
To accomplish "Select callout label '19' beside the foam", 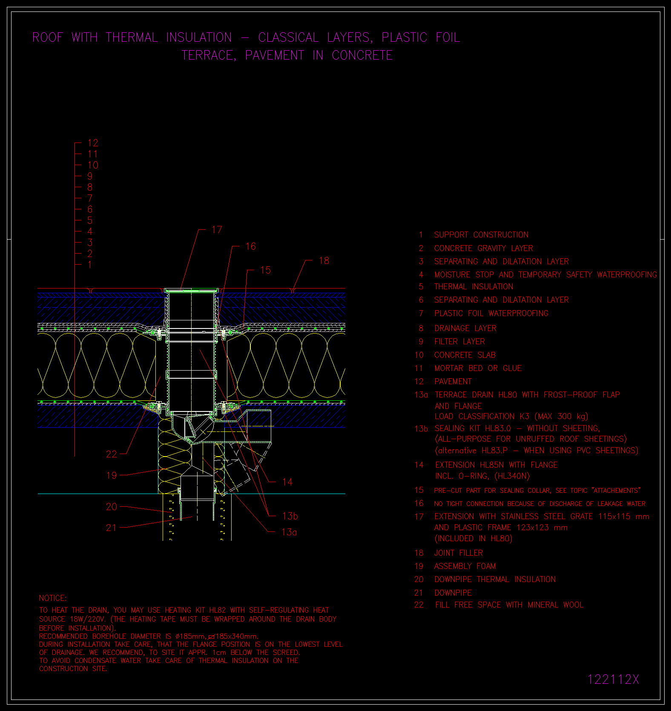I will [112, 475].
